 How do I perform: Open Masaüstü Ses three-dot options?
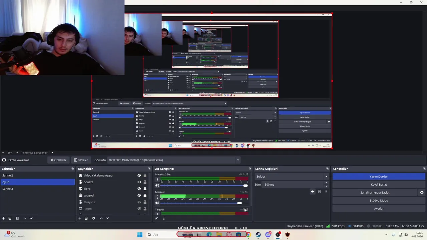pyautogui.click(x=157, y=180)
